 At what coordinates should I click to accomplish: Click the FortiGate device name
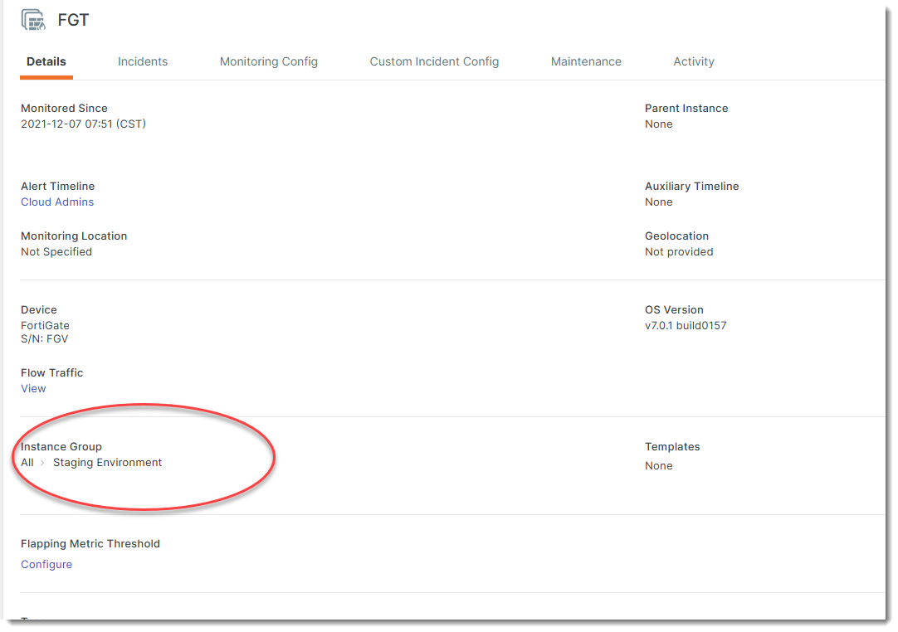(x=46, y=326)
